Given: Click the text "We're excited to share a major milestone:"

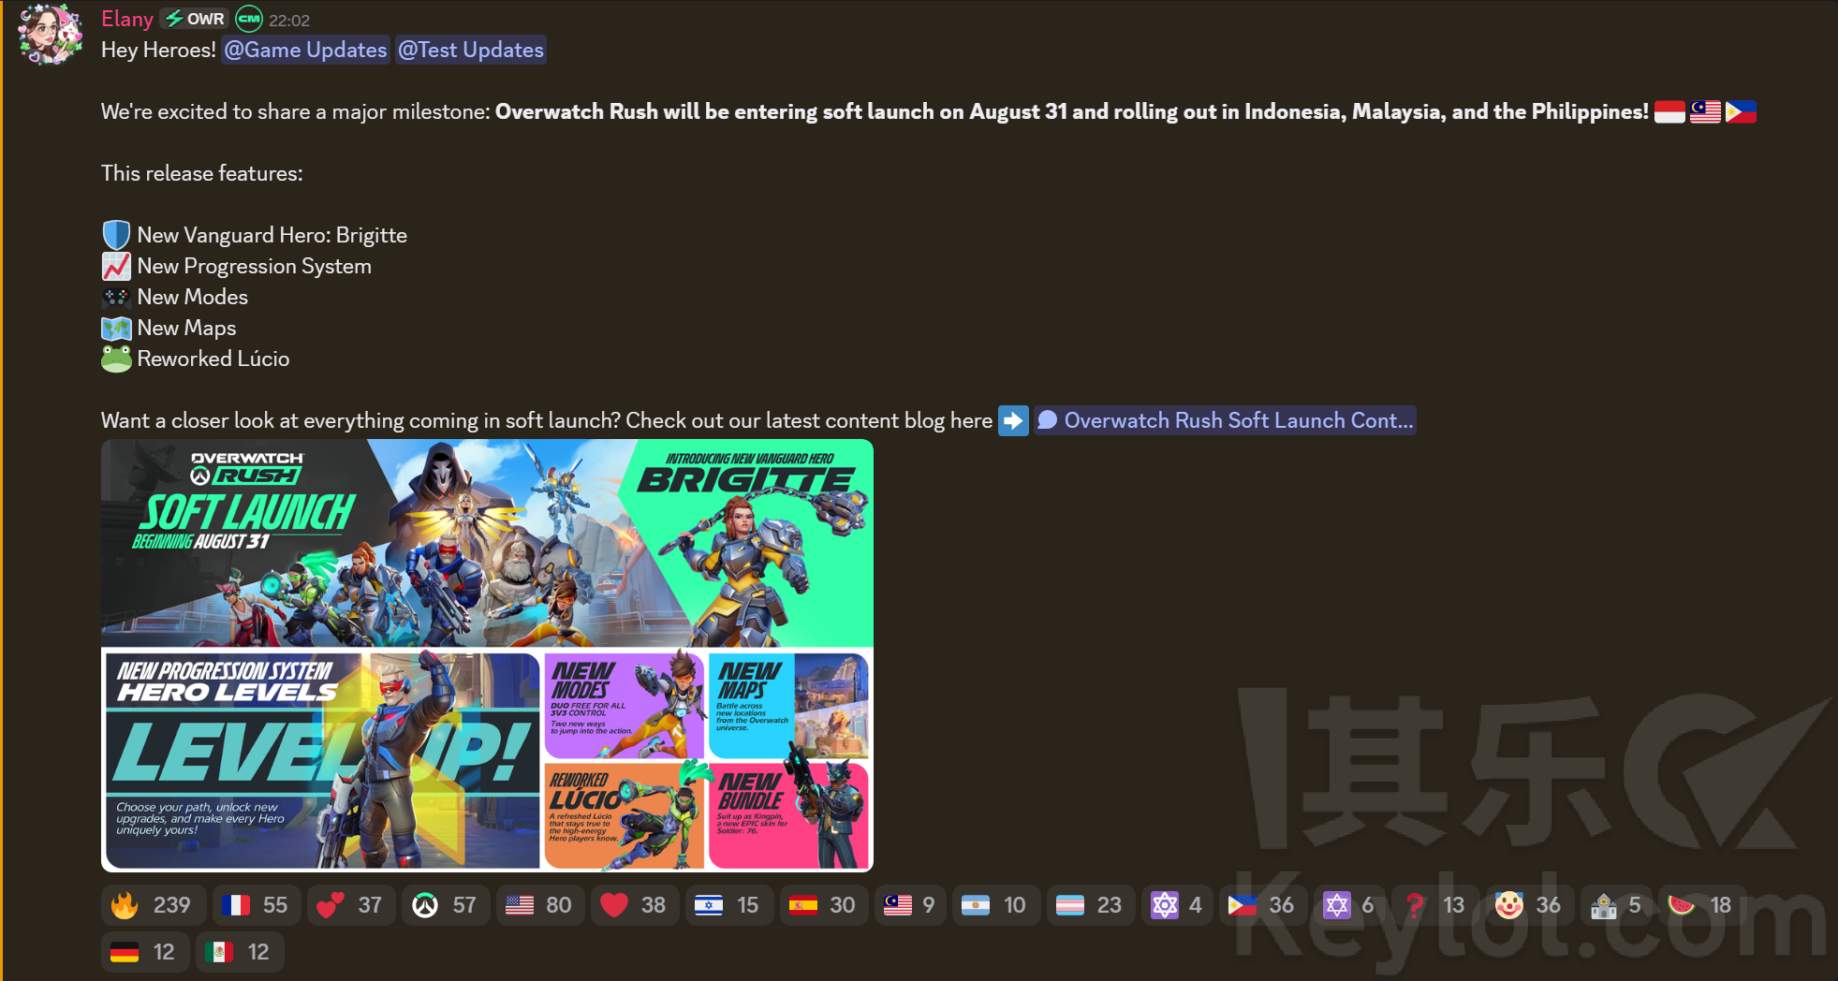Looking at the screenshot, I should click(296, 111).
